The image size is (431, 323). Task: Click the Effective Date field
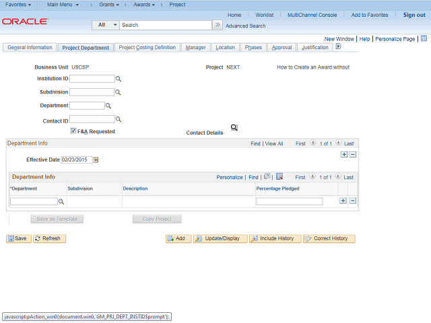click(x=77, y=160)
